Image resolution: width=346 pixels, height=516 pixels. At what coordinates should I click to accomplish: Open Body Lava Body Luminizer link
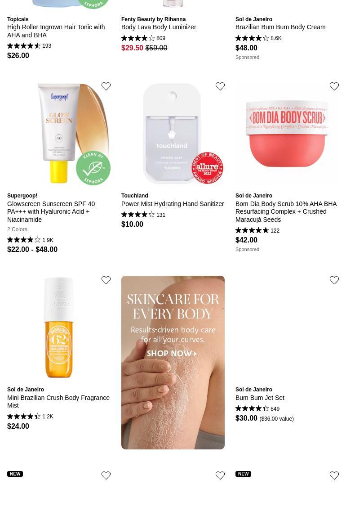pos(159,27)
